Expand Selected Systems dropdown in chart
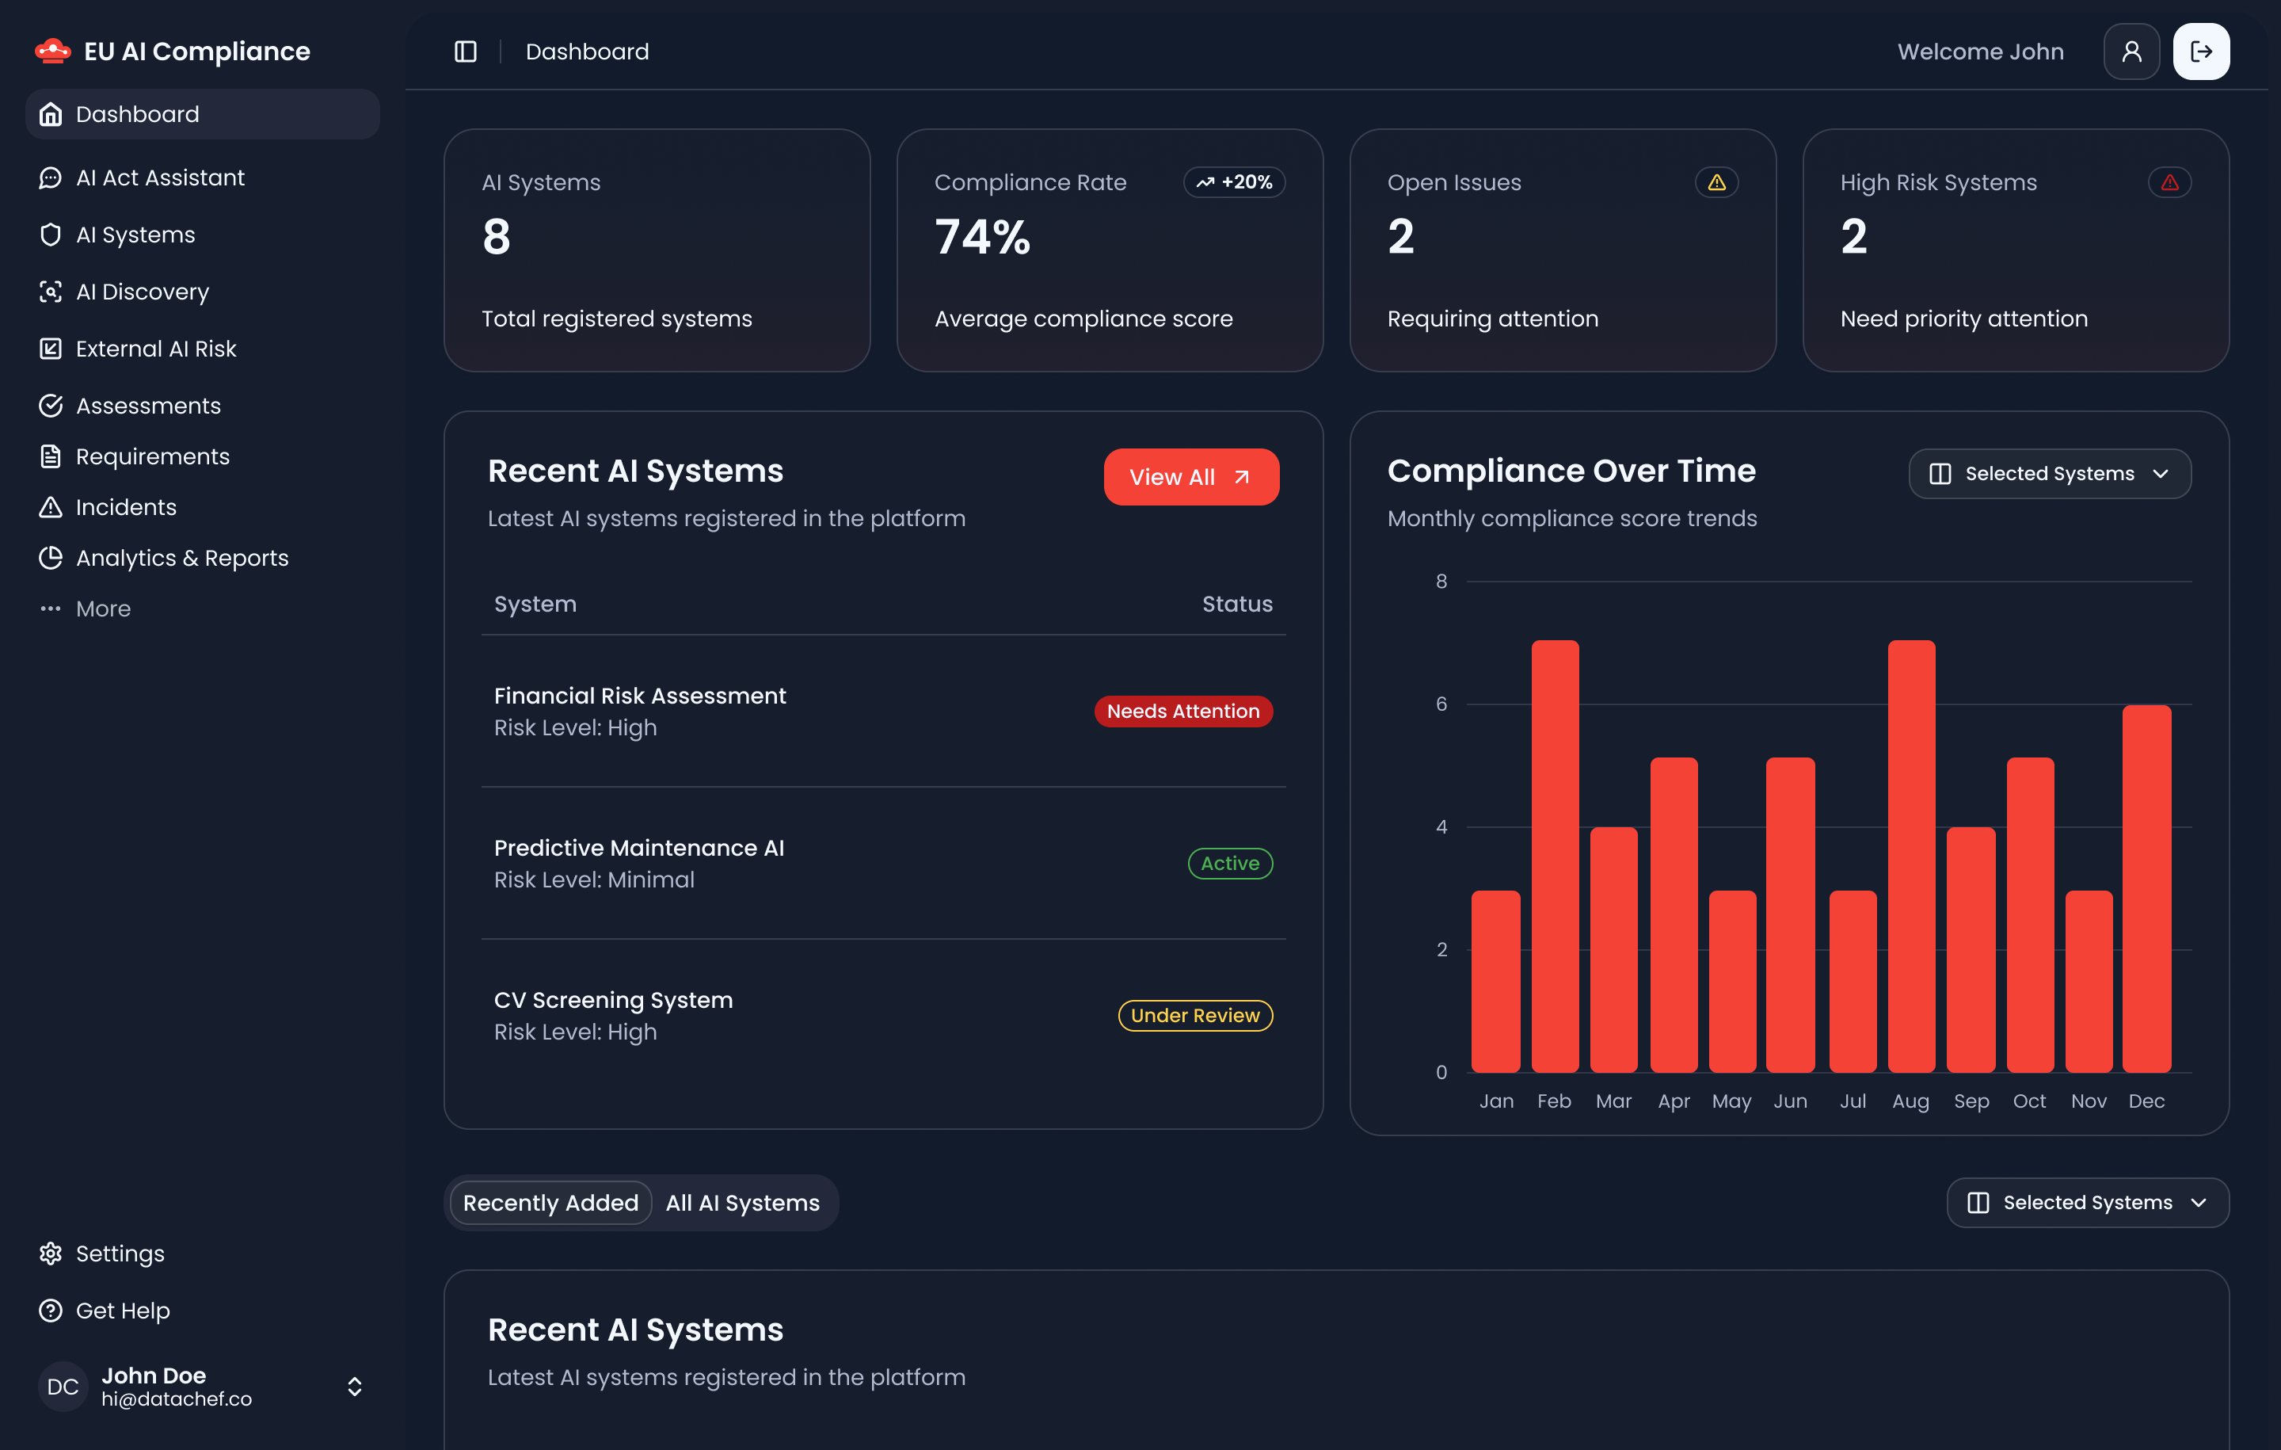Image resolution: width=2281 pixels, height=1450 pixels. [x=2049, y=474]
